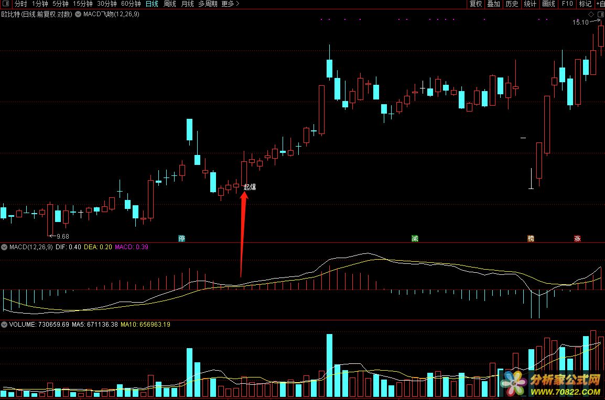Switch to 分时 intraday view
Screen dimensions: 605x400
[21, 4]
